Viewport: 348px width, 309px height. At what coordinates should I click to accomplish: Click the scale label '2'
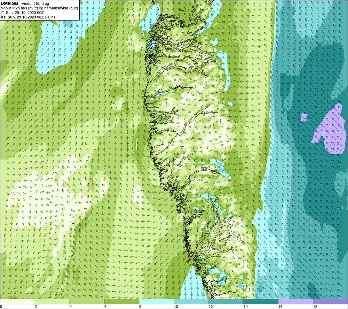coord(36,307)
